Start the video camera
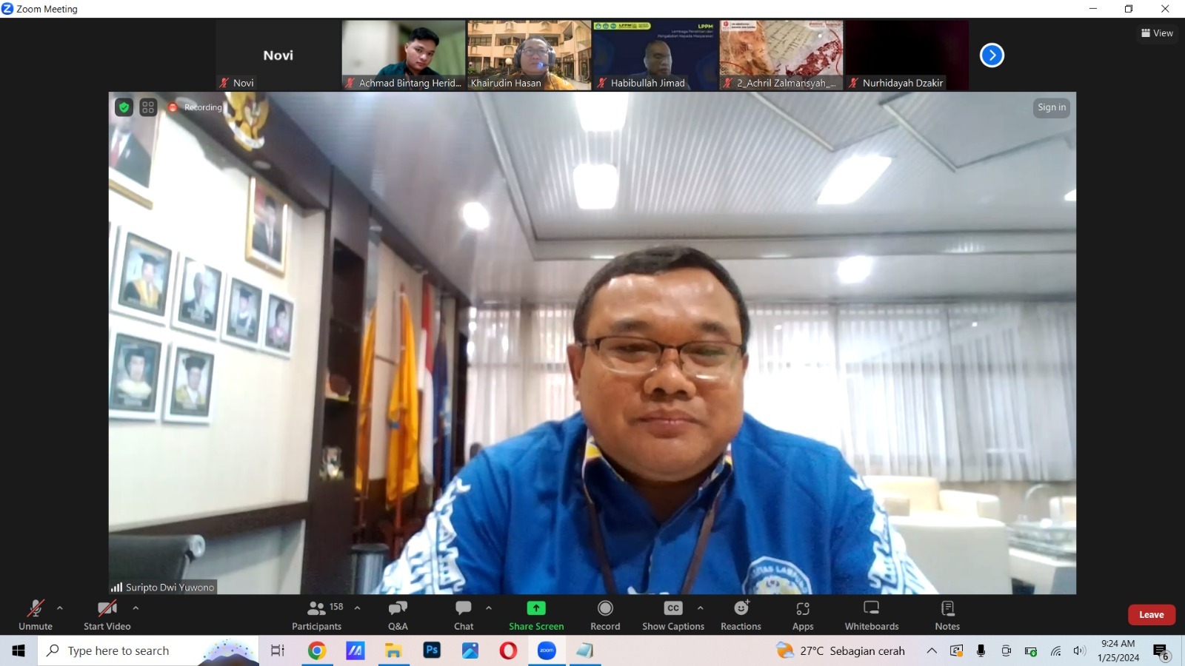Viewport: 1185px width, 666px height. [x=107, y=615]
